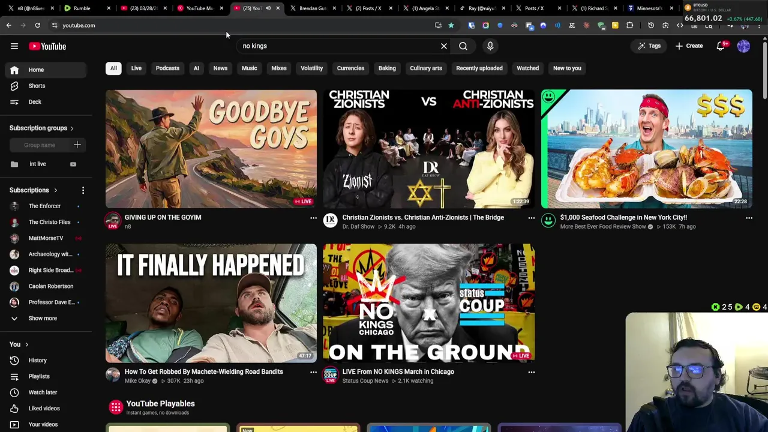768x432 pixels.
Task: Open Deck in the sidebar
Action: 46,102
